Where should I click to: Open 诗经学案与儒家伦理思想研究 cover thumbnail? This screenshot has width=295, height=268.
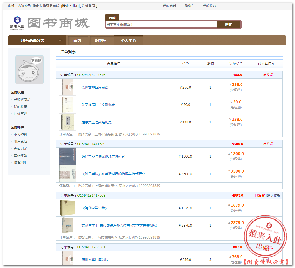pyautogui.click(x=68, y=156)
